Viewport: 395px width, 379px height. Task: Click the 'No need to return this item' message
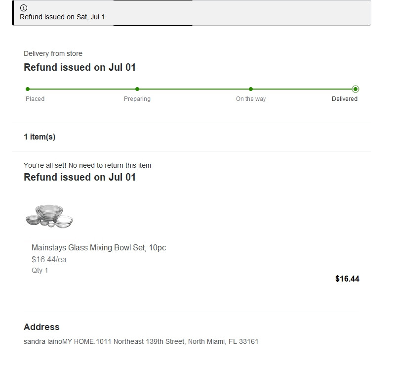(x=87, y=165)
